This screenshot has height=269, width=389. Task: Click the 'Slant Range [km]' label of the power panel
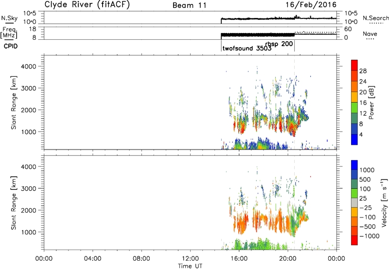click(x=14, y=102)
